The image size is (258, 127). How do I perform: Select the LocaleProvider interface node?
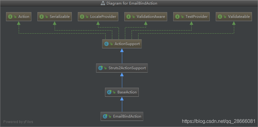pyautogui.click(x=98, y=17)
